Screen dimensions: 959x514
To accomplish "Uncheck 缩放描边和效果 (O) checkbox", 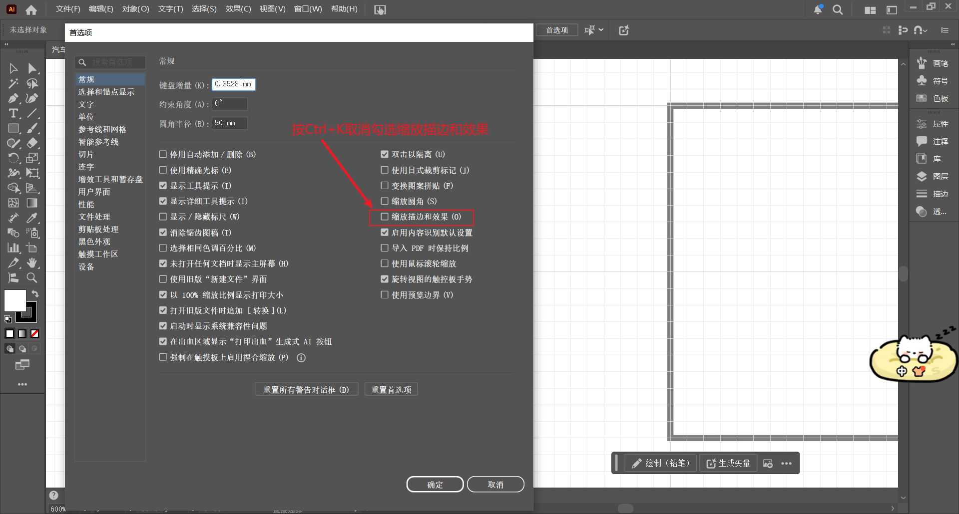I will [x=385, y=217].
